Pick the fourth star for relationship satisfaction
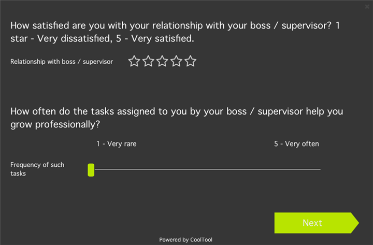 point(176,61)
